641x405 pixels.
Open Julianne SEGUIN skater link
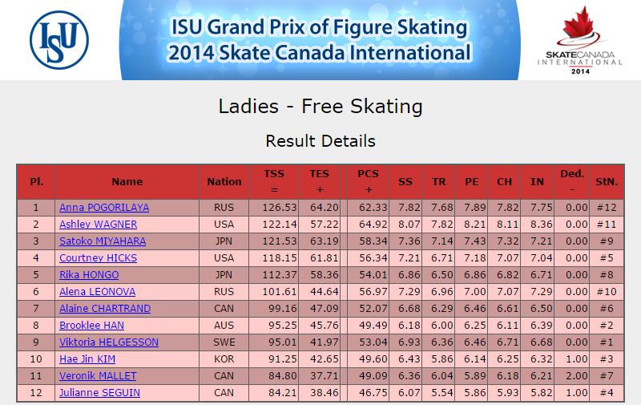[99, 392]
